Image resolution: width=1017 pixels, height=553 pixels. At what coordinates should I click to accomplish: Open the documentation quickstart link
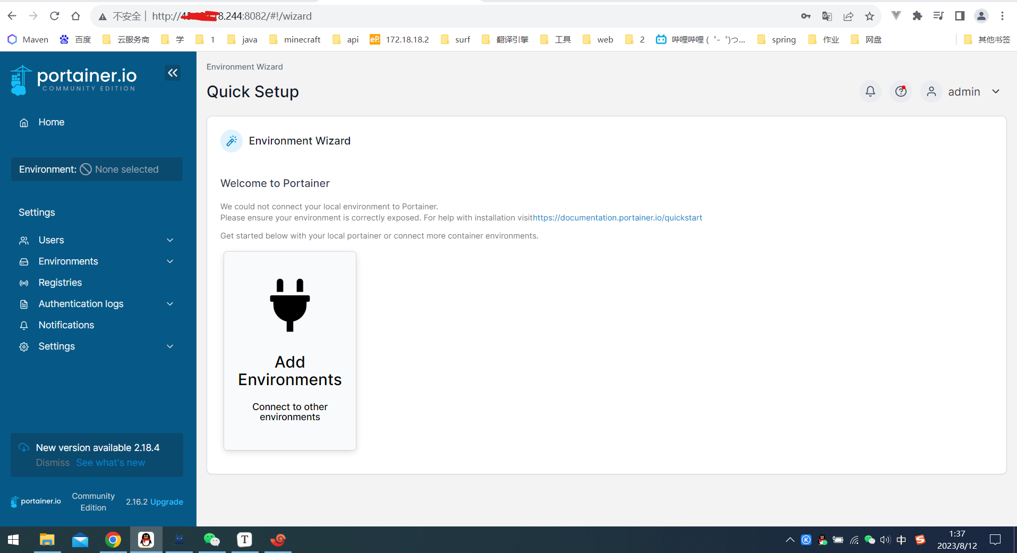pos(617,218)
